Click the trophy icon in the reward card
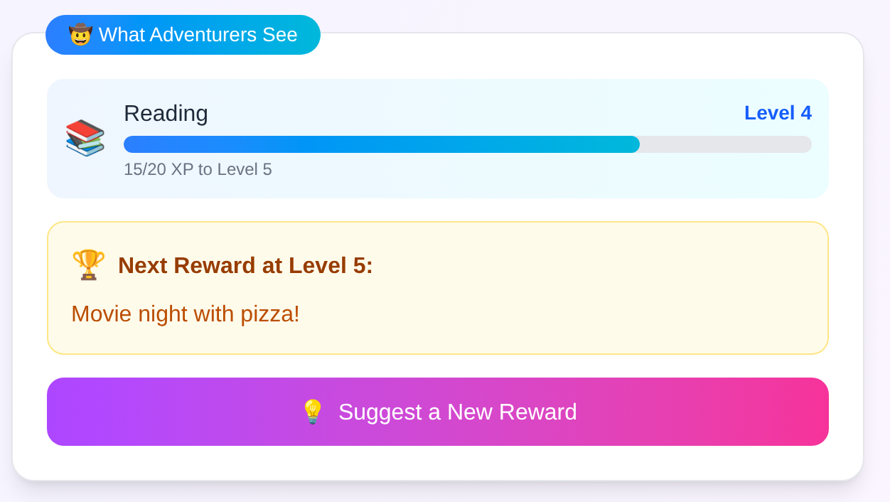Image resolution: width=890 pixels, height=502 pixels. [x=87, y=265]
